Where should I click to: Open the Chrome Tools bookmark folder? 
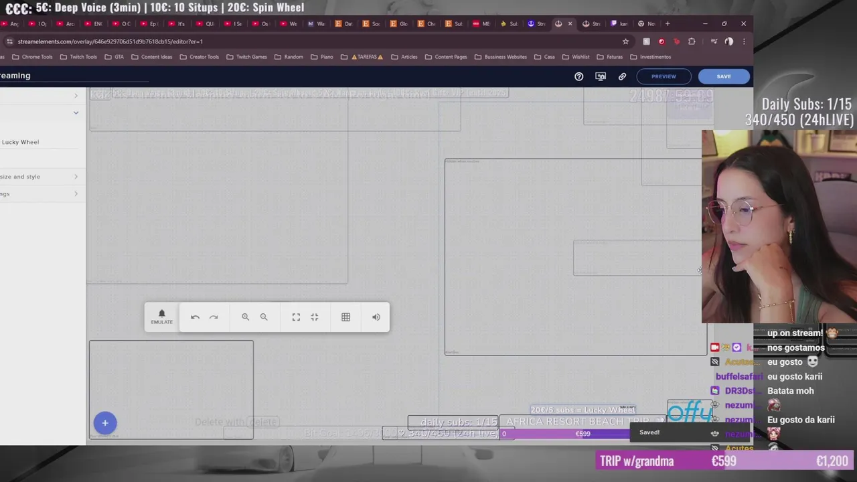tap(31, 57)
